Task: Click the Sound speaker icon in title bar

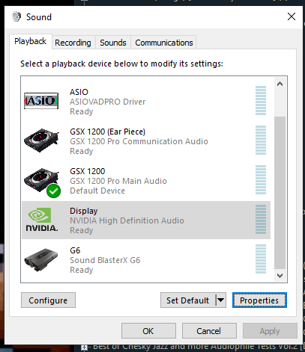Action: [x=16, y=16]
